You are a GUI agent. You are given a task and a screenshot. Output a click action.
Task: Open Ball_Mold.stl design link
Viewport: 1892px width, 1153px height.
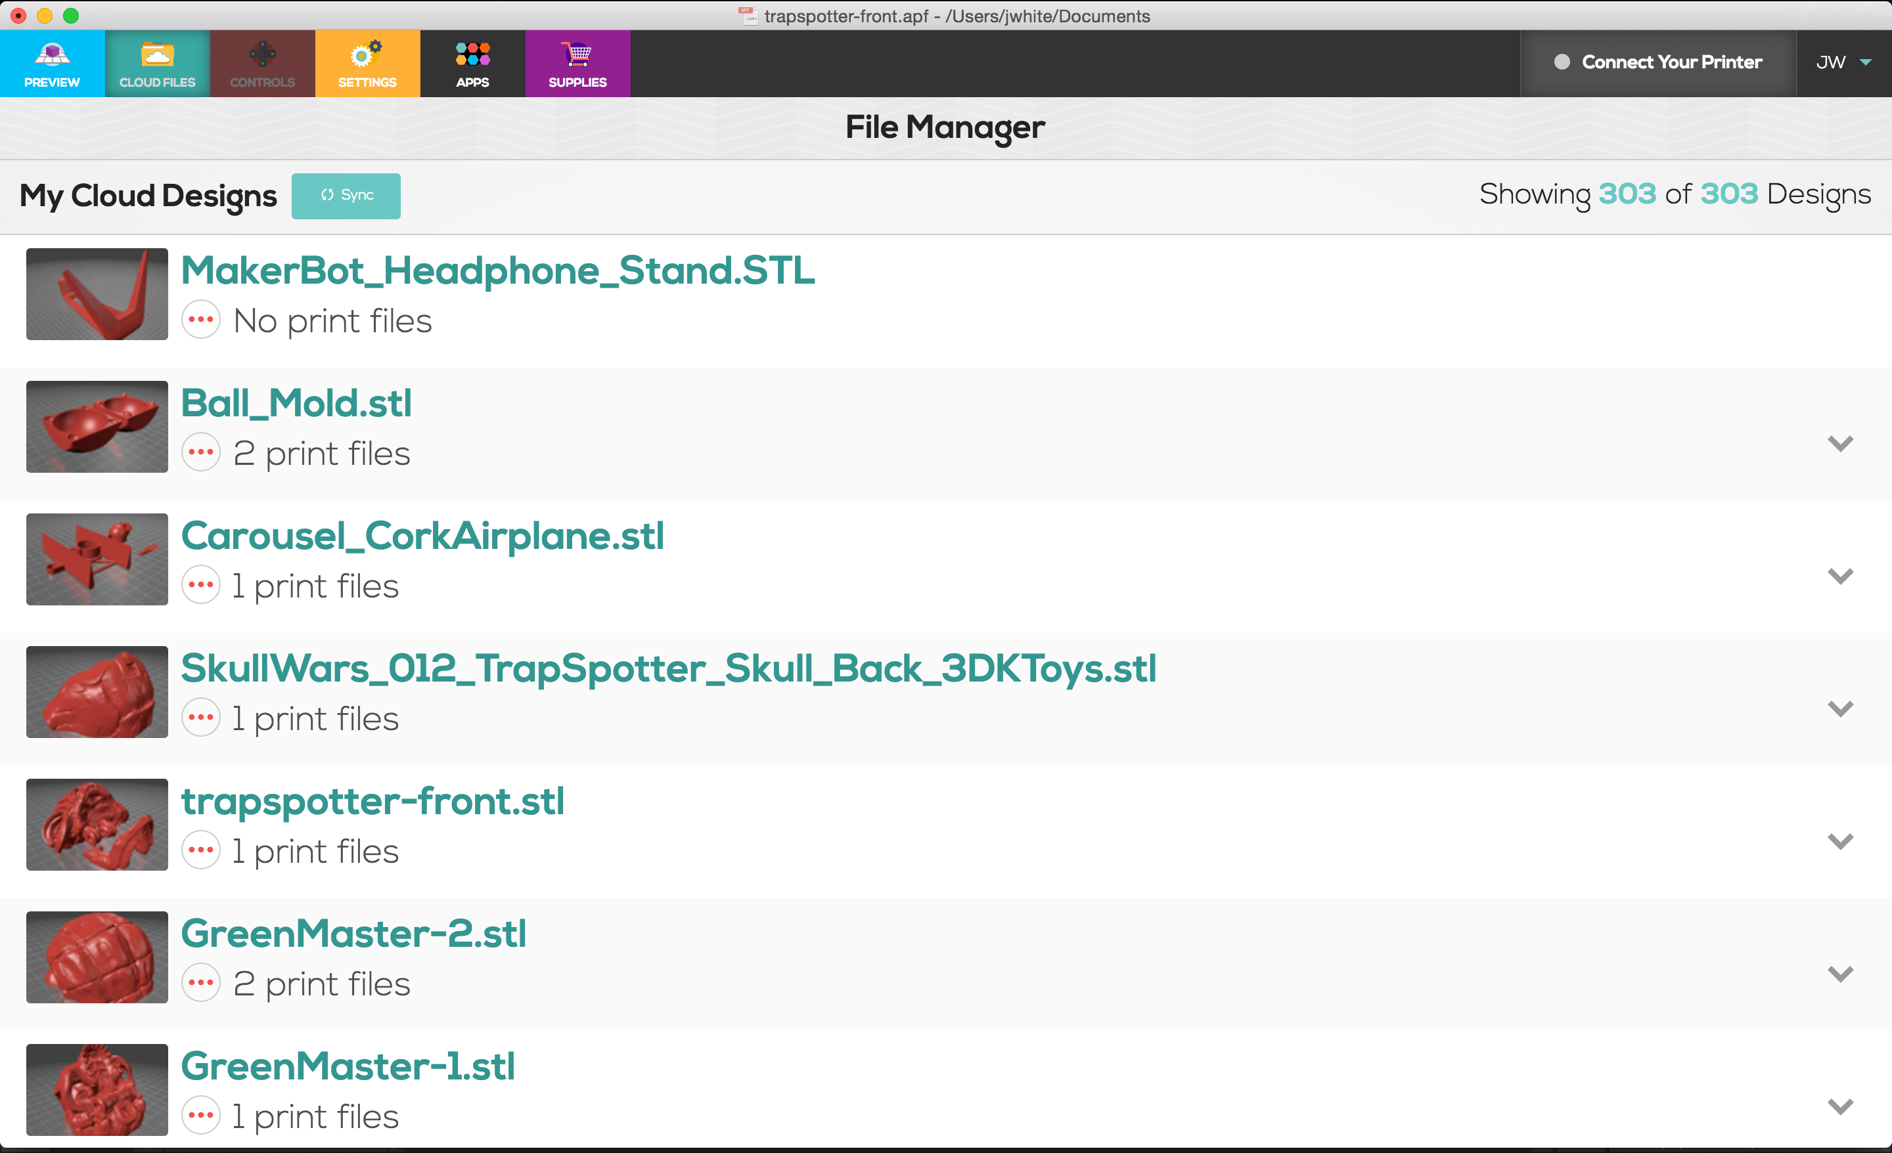[296, 404]
